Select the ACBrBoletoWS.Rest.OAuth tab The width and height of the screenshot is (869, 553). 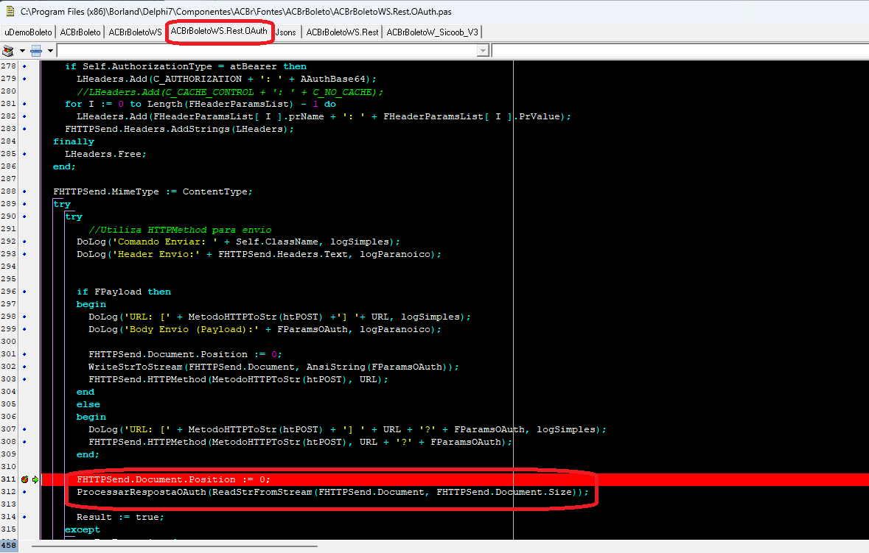tap(219, 31)
